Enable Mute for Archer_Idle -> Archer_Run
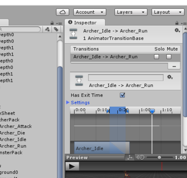This screenshot has height=178, width=187. click(169, 57)
